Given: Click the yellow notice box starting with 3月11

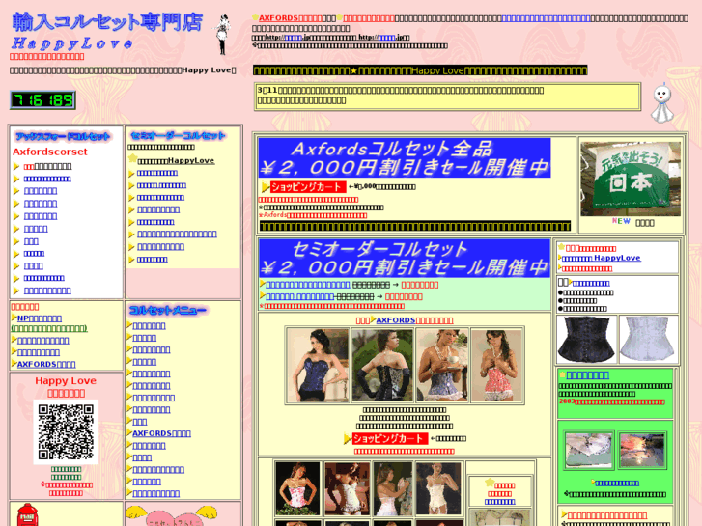Looking at the screenshot, I should [x=447, y=97].
